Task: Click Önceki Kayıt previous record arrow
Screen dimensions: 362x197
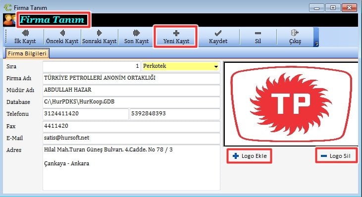Action: [x=62, y=37]
